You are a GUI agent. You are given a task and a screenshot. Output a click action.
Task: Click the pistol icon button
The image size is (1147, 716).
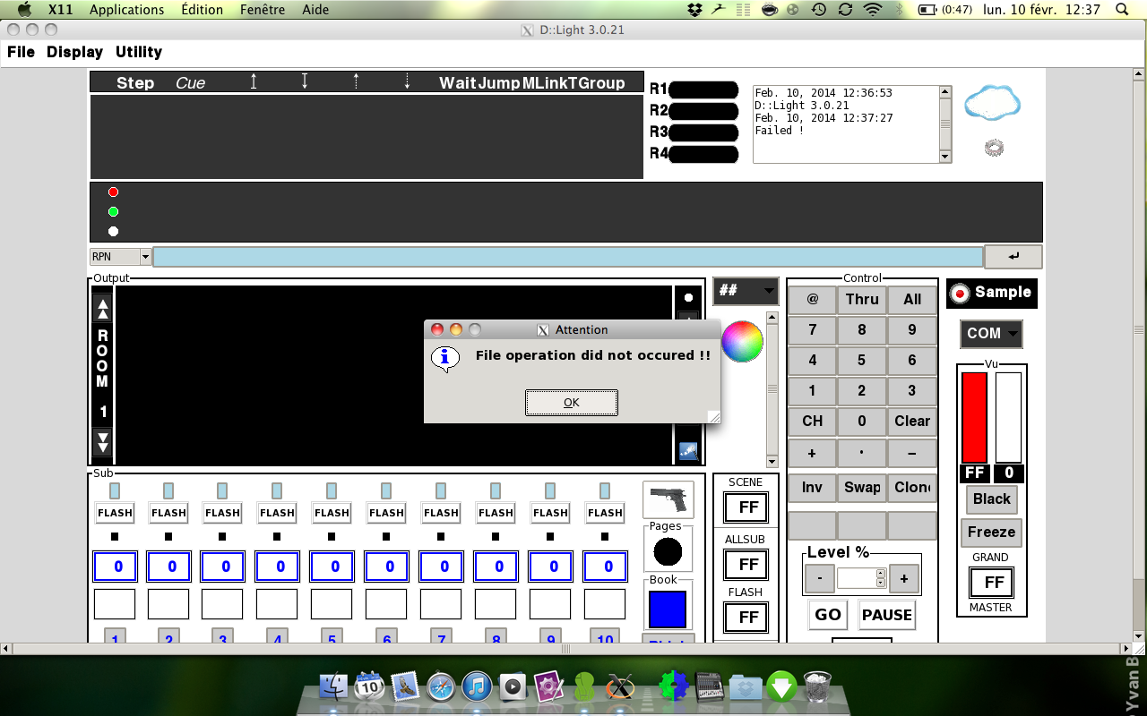click(668, 499)
